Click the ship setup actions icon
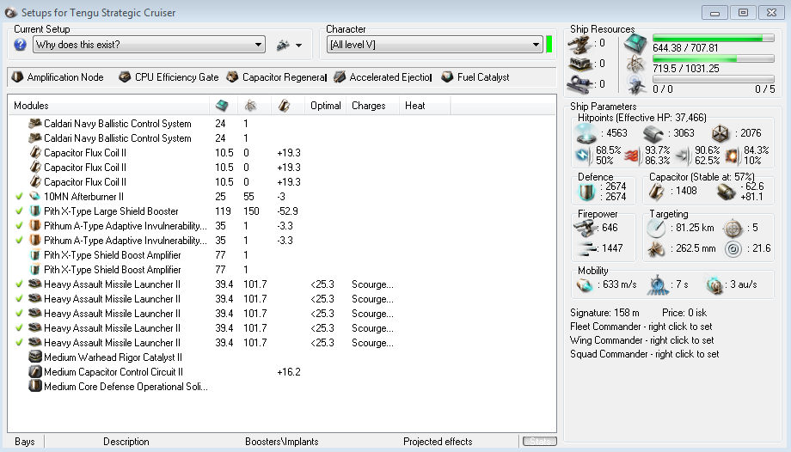 click(283, 45)
